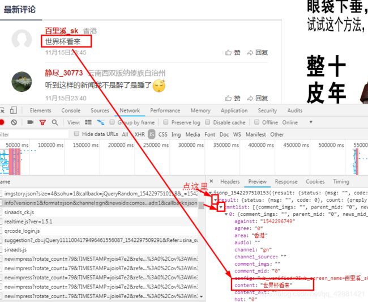Open the Cookies tab

[x=315, y=181]
